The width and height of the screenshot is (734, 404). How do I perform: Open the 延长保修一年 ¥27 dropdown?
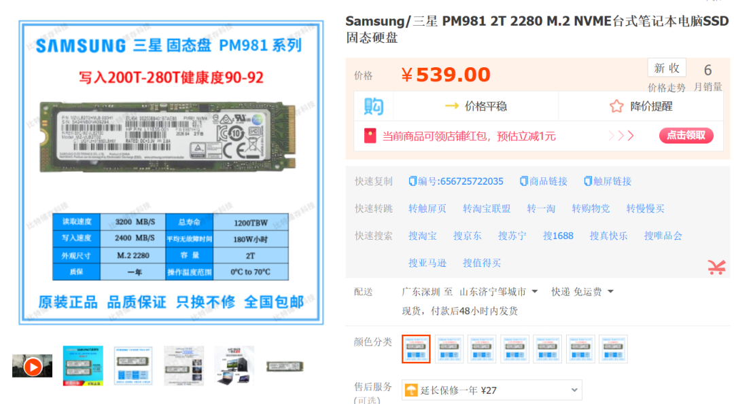click(492, 390)
